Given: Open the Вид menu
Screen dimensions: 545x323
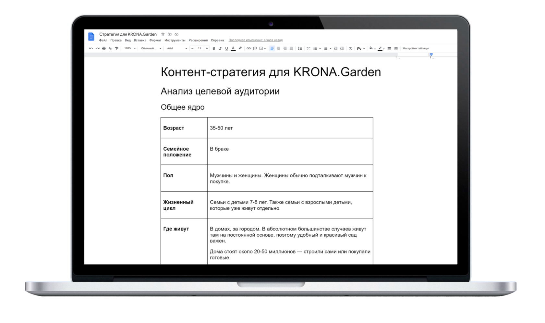Looking at the screenshot, I should [127, 40].
